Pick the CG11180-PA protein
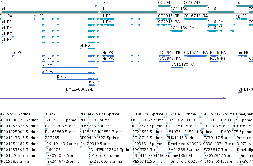 177,67
